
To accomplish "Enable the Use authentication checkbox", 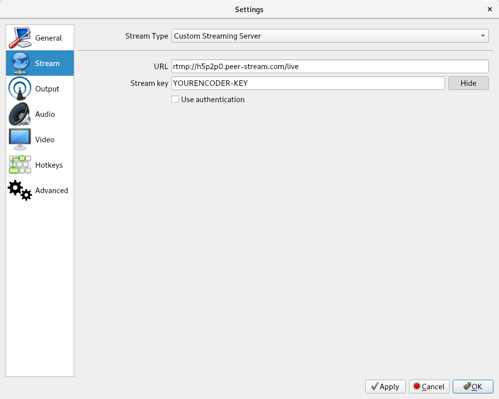I will tap(175, 99).
